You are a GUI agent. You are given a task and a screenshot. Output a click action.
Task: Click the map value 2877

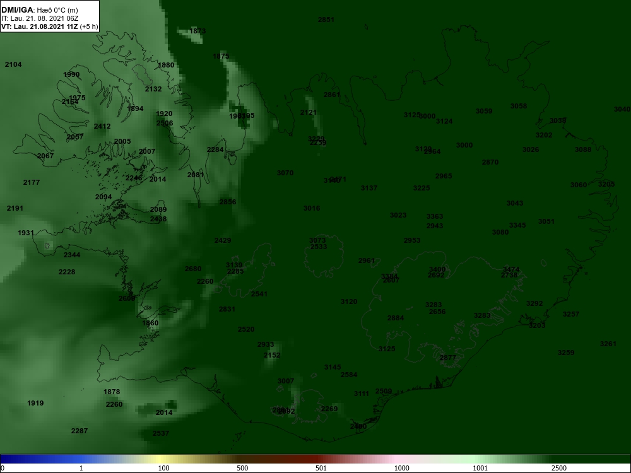[x=448, y=358]
